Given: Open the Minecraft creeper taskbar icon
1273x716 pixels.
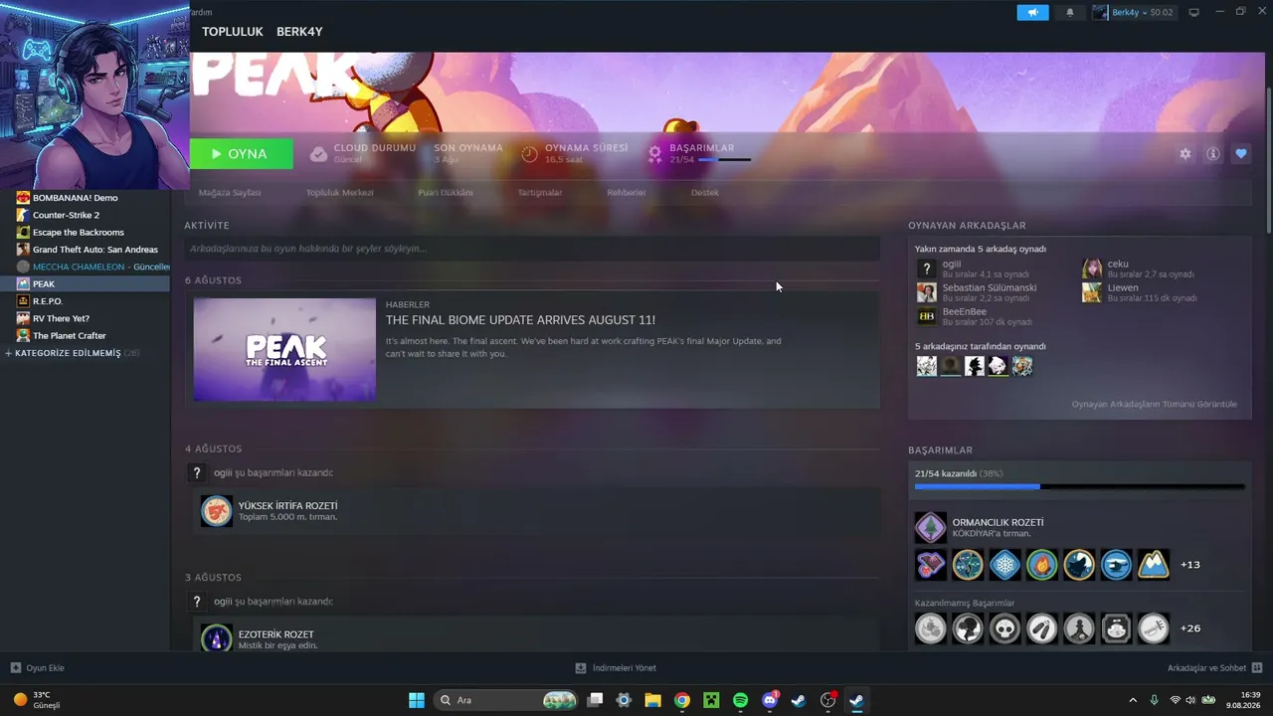Looking at the screenshot, I should point(711,700).
